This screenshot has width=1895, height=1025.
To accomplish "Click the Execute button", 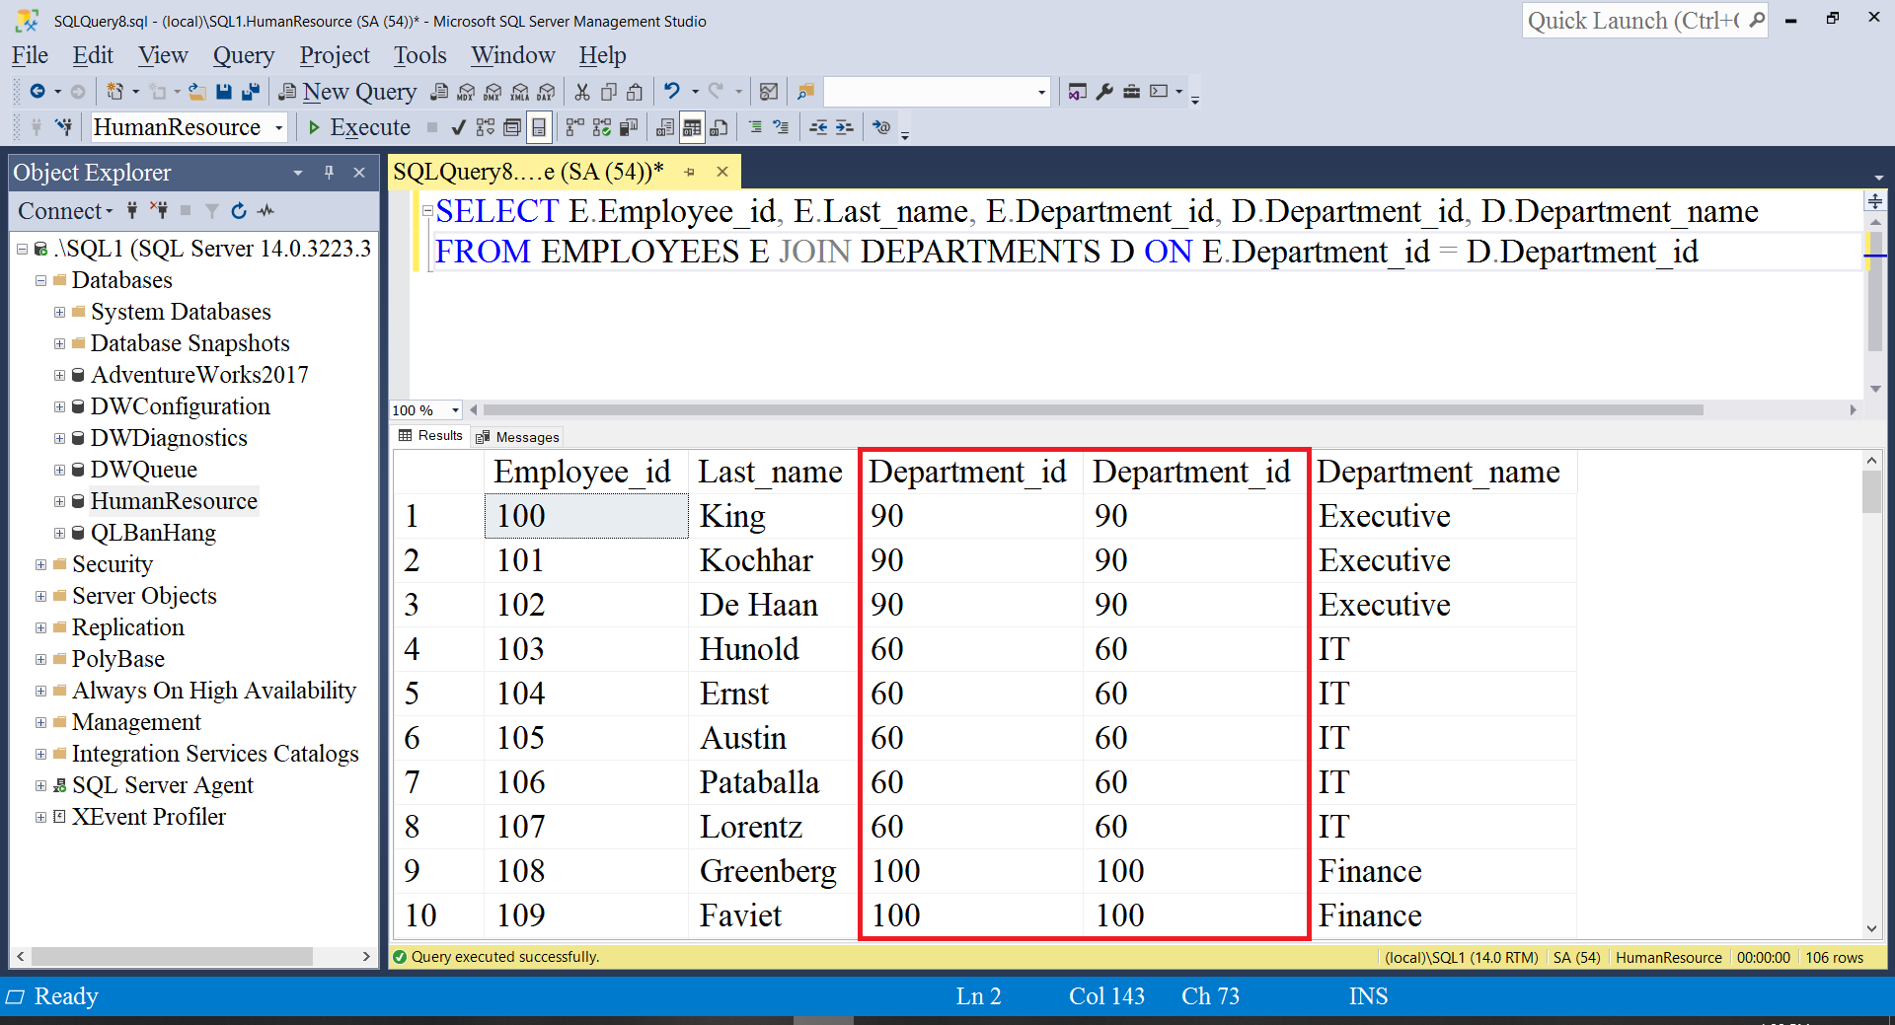I will (x=359, y=127).
